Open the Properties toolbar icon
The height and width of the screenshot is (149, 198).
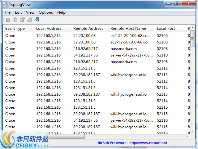[23, 20]
